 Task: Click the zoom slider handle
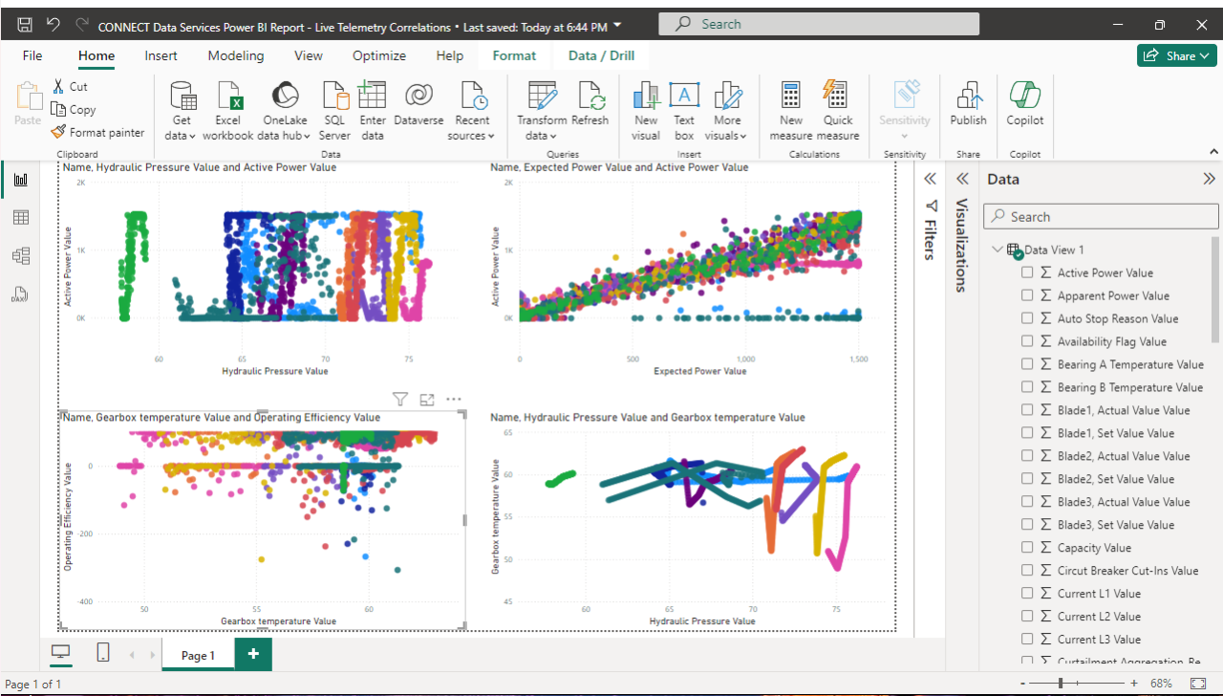(1061, 684)
